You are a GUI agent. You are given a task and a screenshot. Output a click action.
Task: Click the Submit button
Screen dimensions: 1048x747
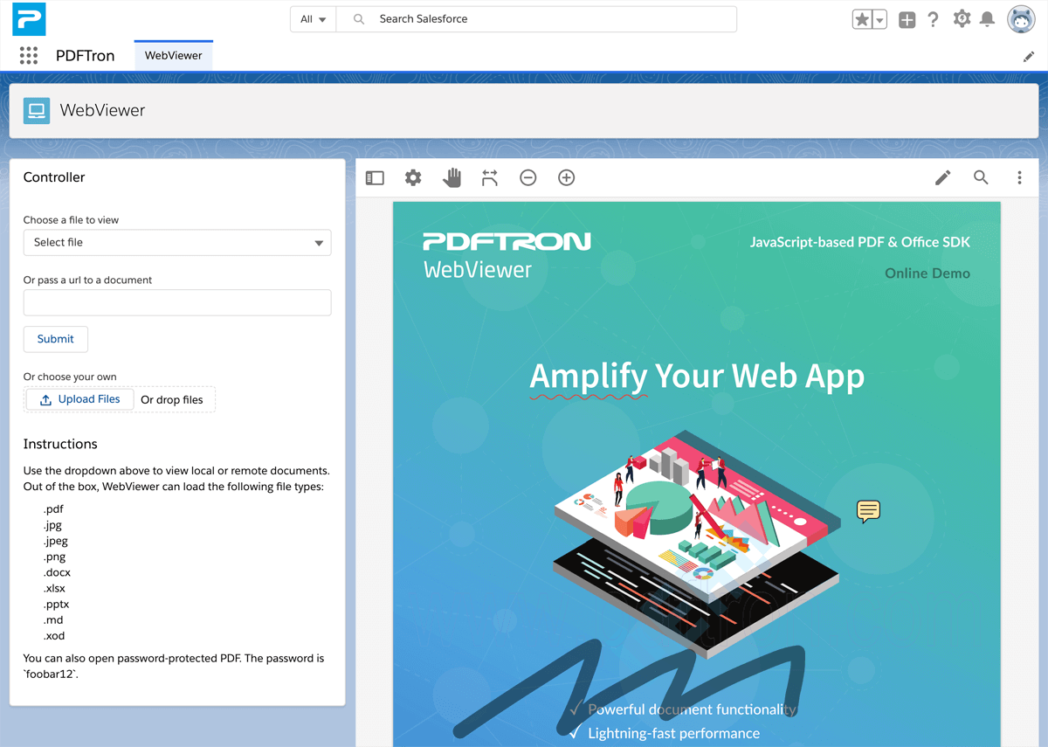(x=55, y=339)
